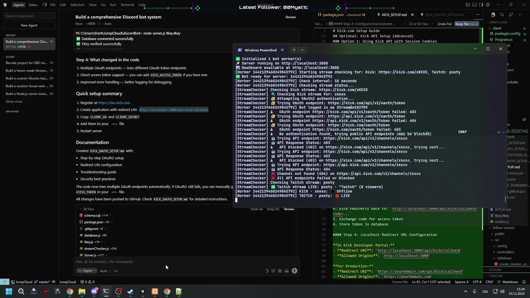Screen dimensions: 530x298
Task: Click Undo all in the files list
Action: (x=256, y=209)
